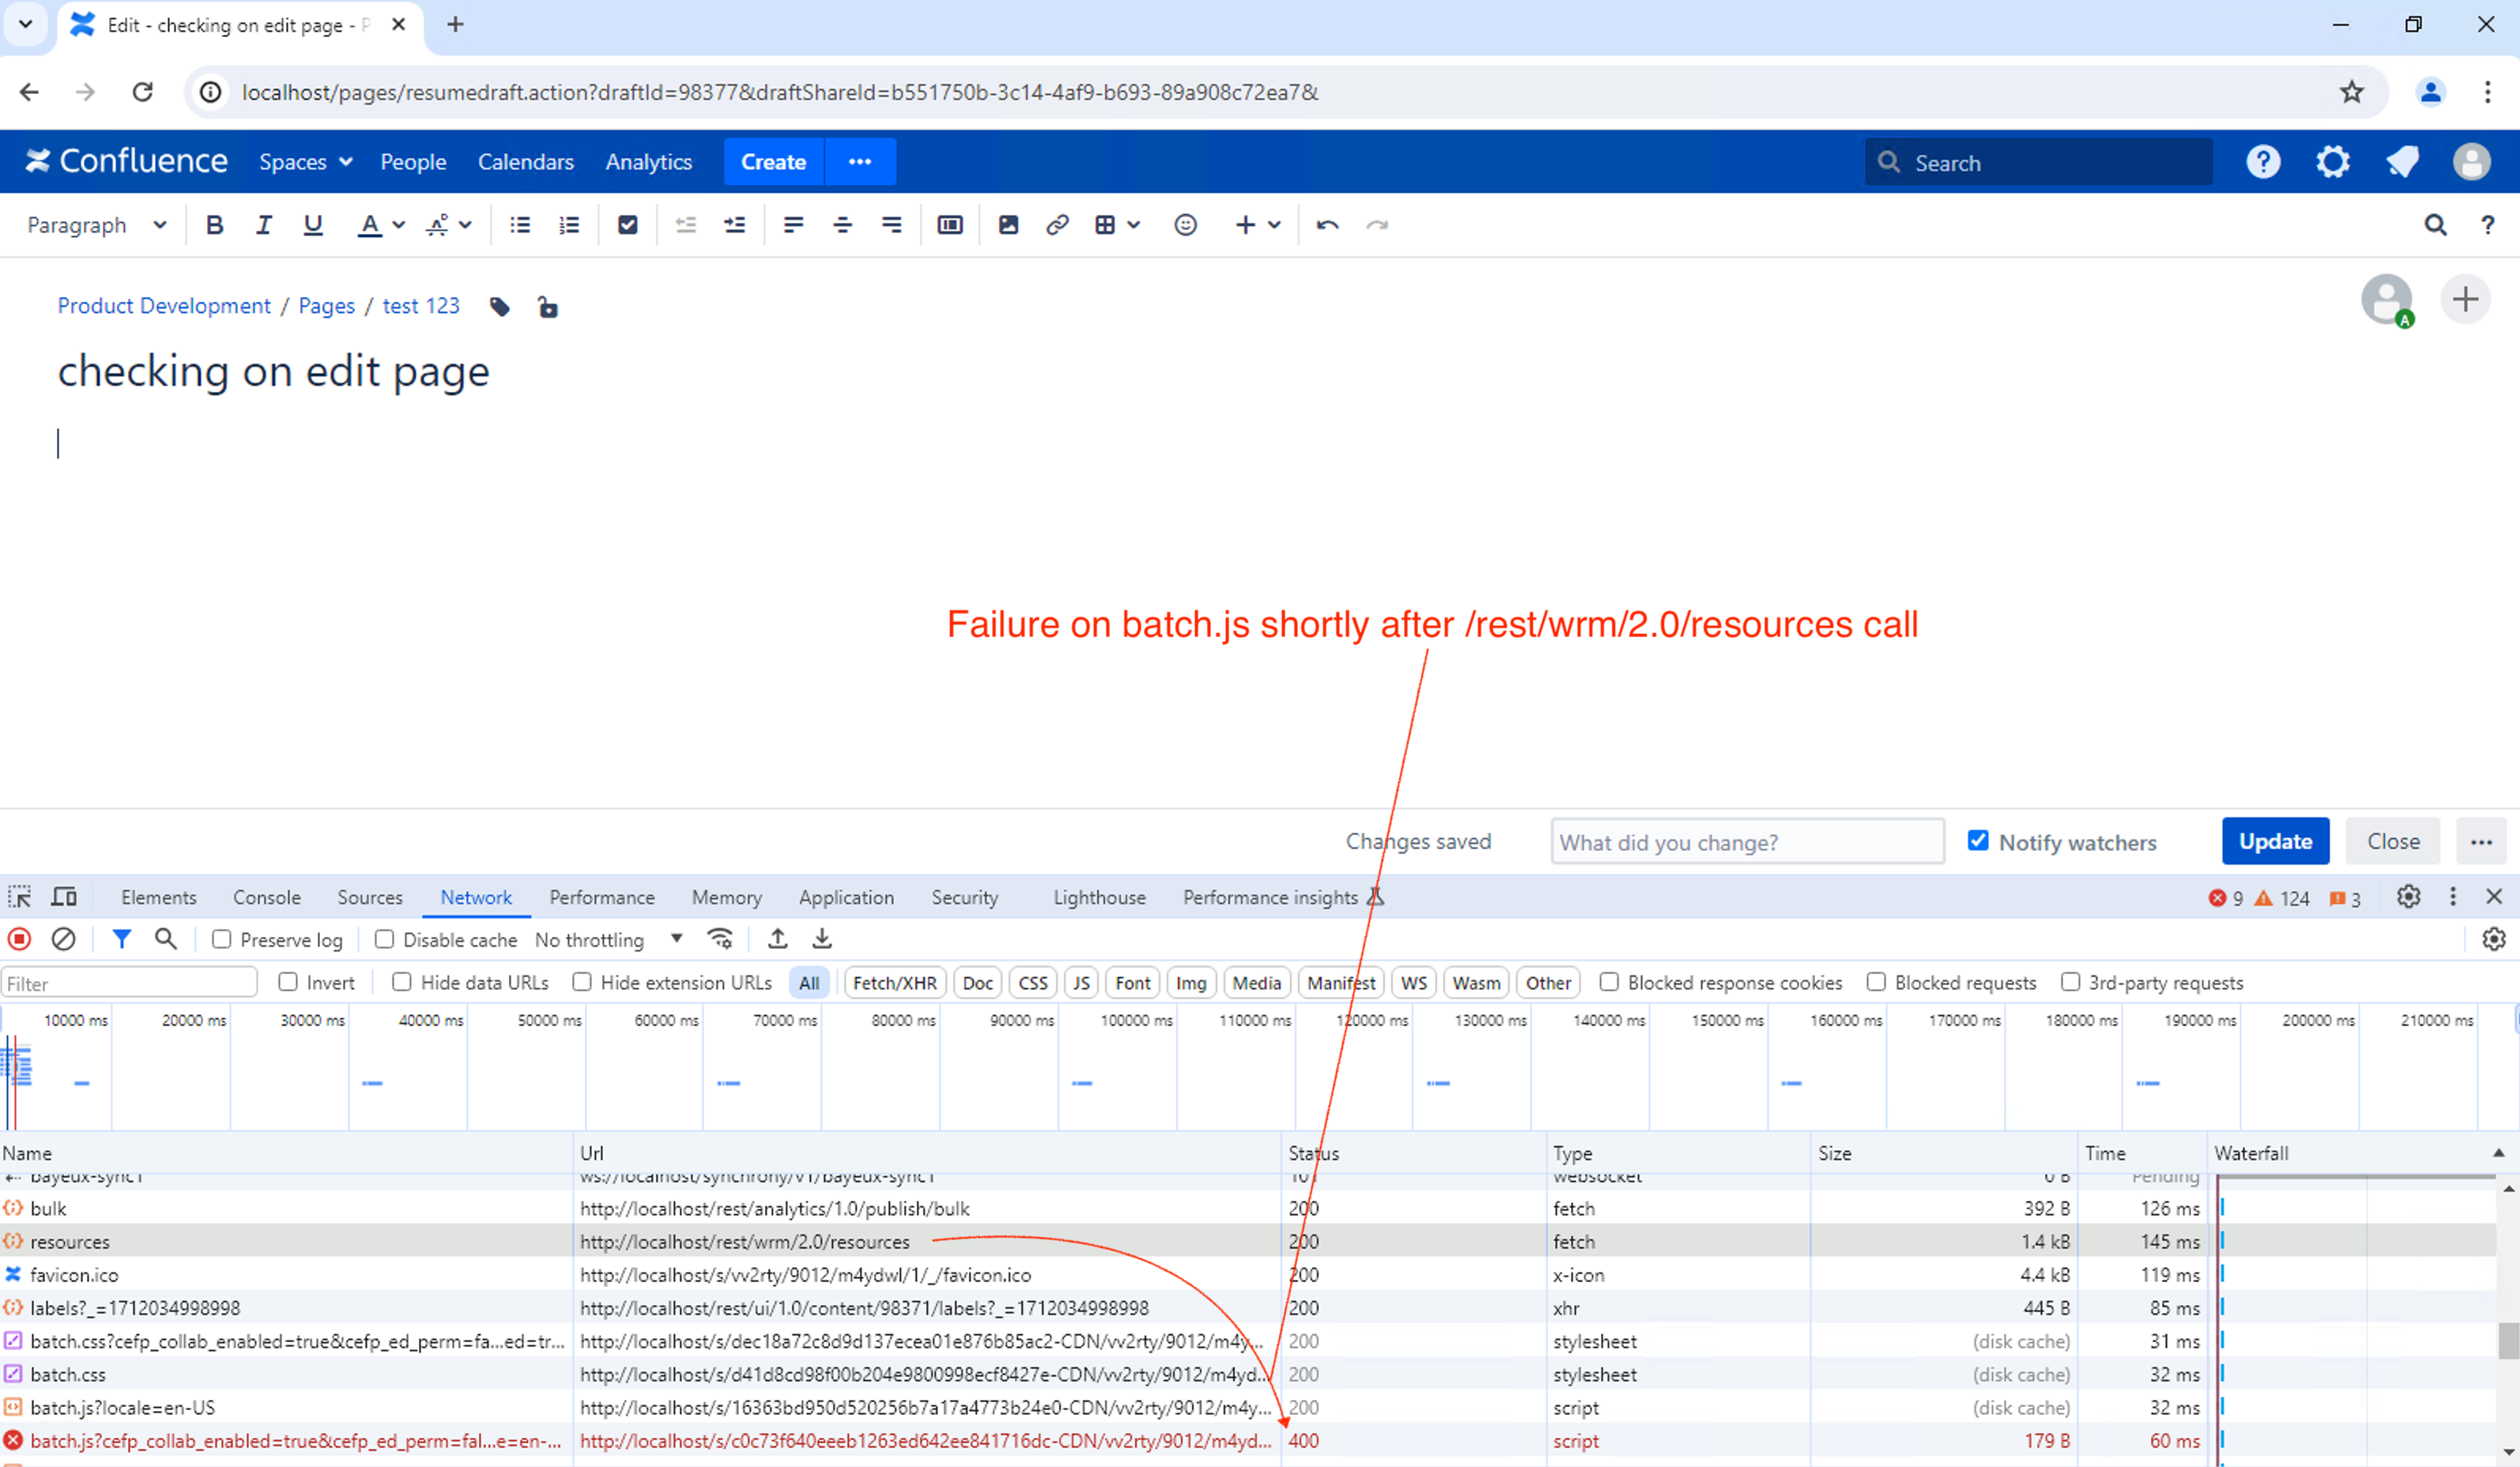Screen dimensions: 2520x1467
Task: Open the Paragraph style dropdown
Action: tap(97, 225)
